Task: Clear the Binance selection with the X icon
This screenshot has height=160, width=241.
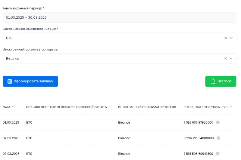Action: click(x=225, y=58)
